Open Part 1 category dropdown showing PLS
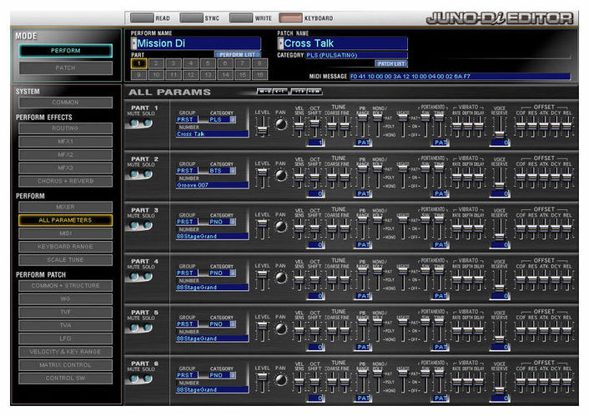The image size is (589, 416). 223,119
